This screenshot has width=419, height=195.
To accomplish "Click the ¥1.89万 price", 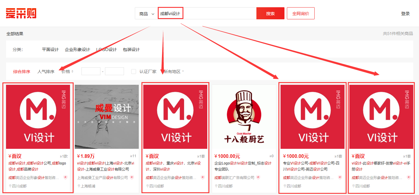I will point(86,156).
